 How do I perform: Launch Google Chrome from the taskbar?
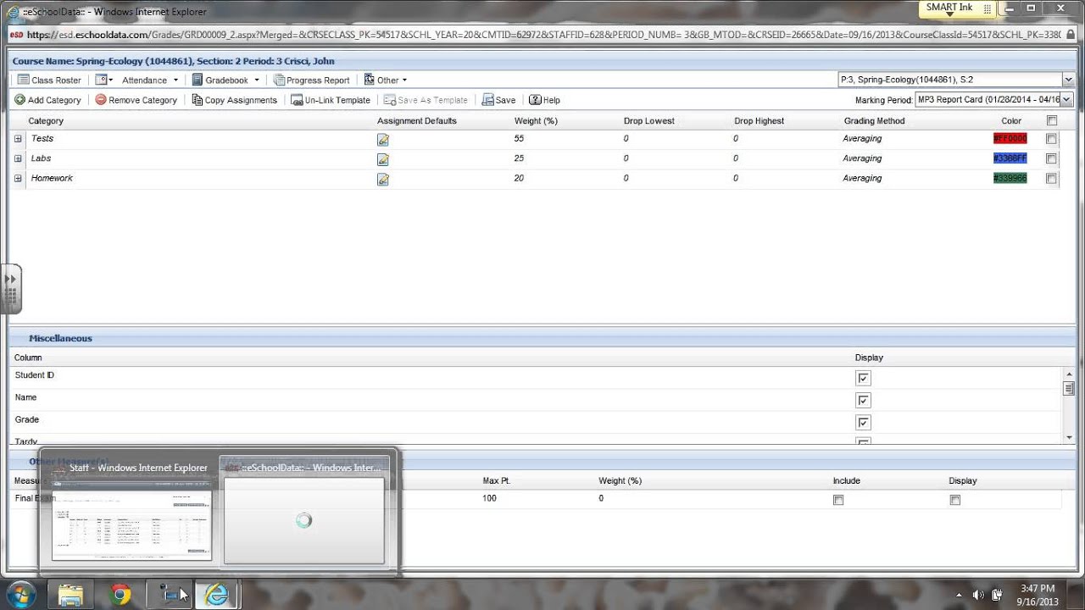[x=120, y=595]
